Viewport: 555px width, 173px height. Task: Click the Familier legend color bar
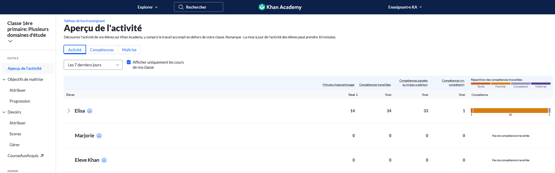(x=501, y=83)
